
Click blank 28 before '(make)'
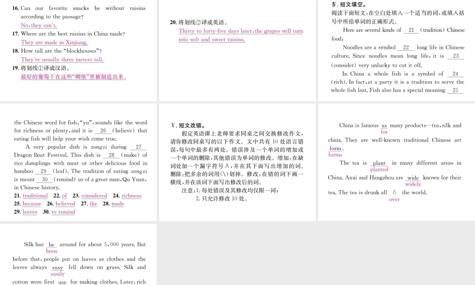pyautogui.click(x=112, y=155)
